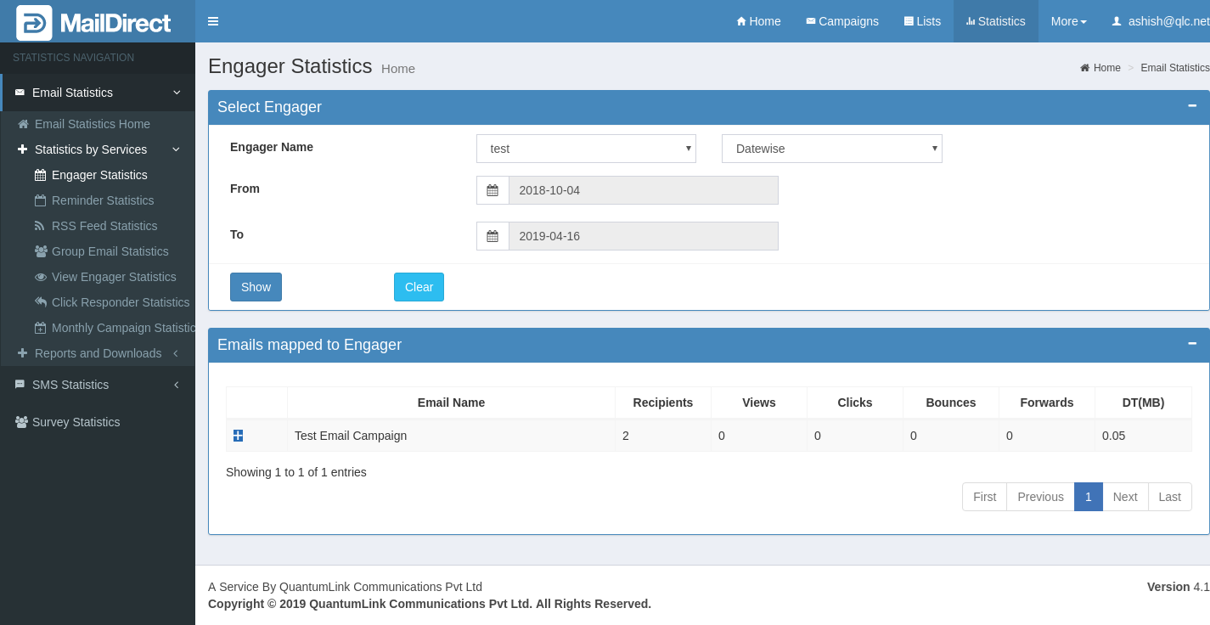Toggle sidebar with hamburger menu icon
This screenshot has height=625, width=1210.
click(x=213, y=21)
